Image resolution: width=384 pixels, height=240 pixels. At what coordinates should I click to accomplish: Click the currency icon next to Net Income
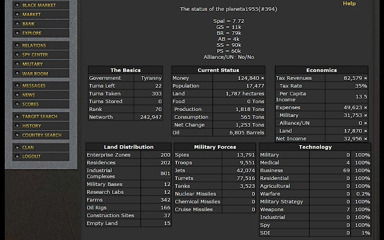coord(365,139)
